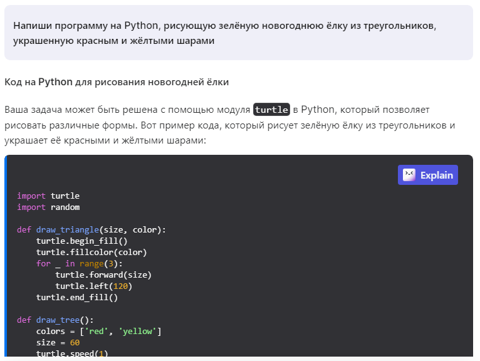Click the heading 'Код на Python для рисования новогодней ёлки'
480x361 pixels.
[x=117, y=82]
